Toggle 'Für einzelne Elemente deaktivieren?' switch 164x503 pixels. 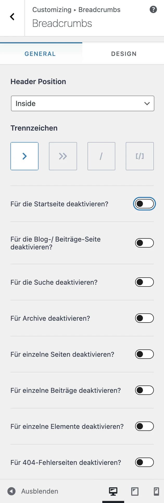point(144,426)
